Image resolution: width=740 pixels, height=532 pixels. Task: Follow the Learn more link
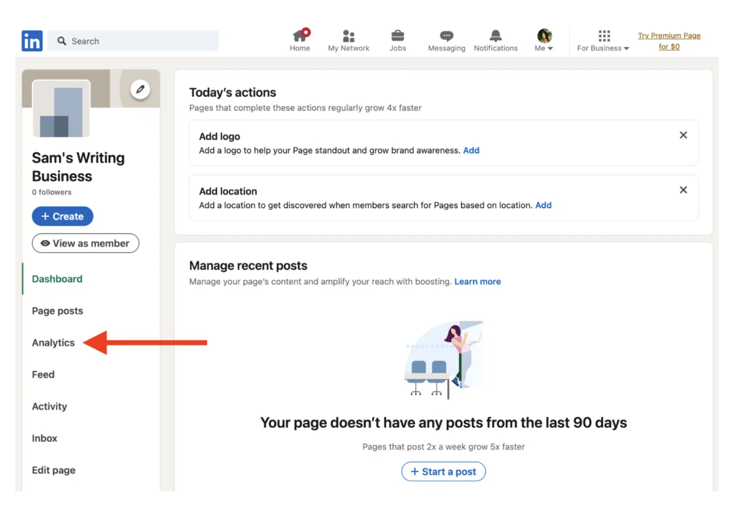pos(477,281)
